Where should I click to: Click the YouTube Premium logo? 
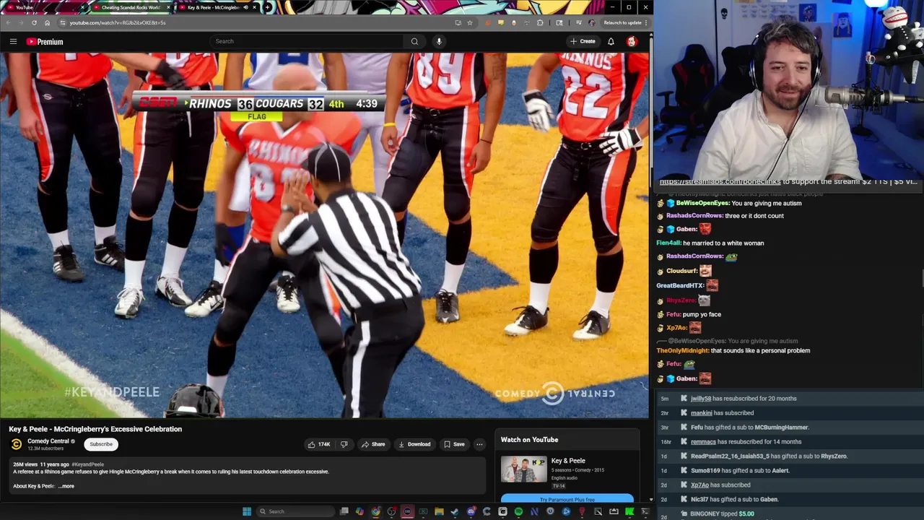pyautogui.click(x=45, y=42)
